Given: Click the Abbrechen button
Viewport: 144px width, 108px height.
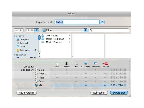Looking at the screenshot, I should point(99,93).
